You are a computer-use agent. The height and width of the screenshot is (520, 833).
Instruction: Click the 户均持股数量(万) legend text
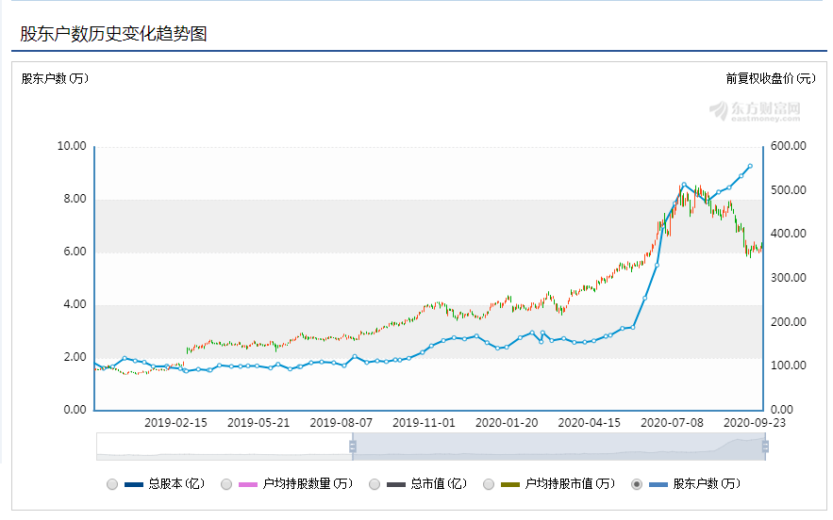308,484
